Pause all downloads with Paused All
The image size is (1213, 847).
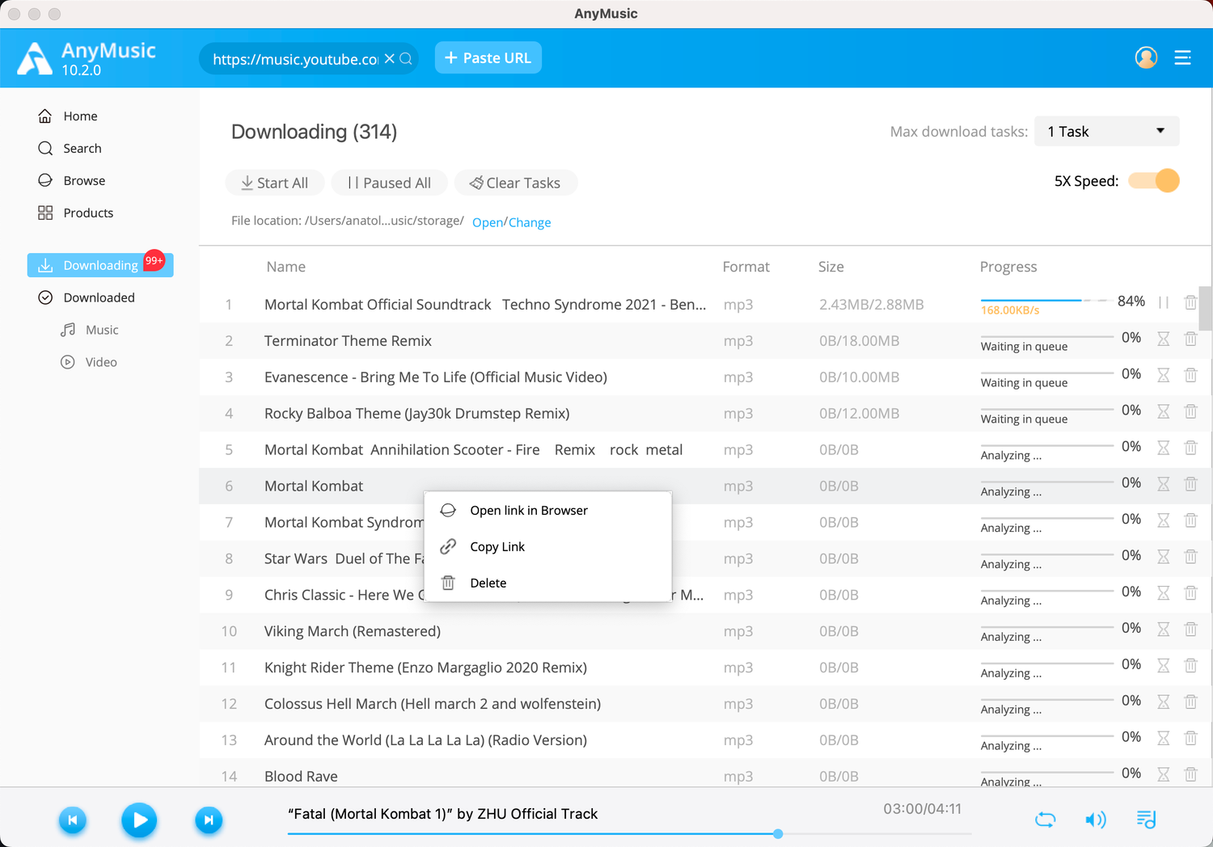389,183
